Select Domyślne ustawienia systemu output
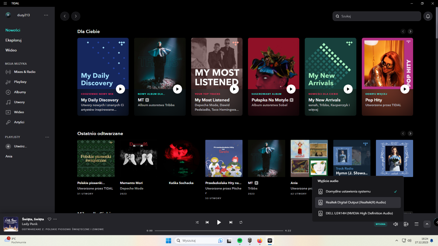Viewport: 438px width, 246px height. pos(358,192)
